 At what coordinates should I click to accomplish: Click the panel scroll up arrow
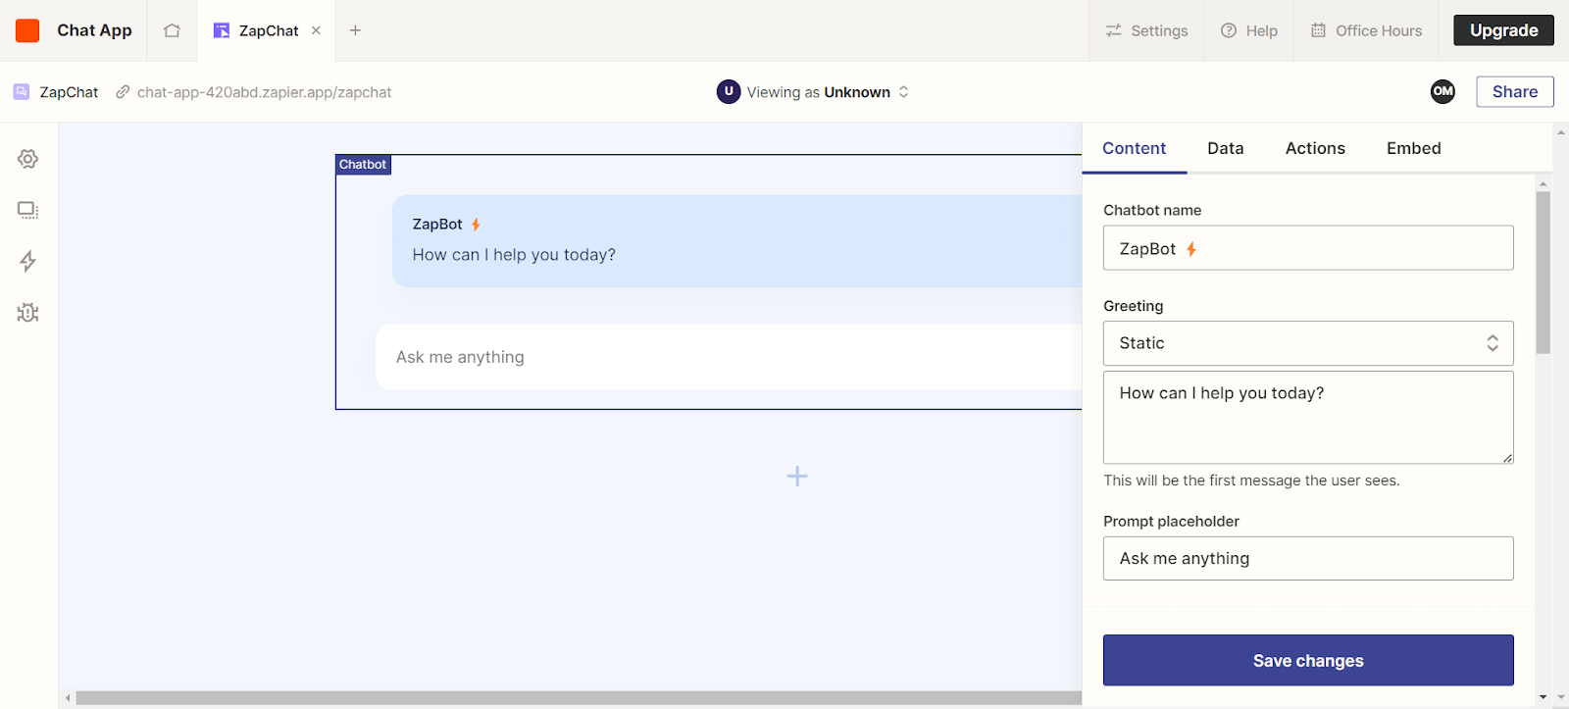click(x=1543, y=183)
